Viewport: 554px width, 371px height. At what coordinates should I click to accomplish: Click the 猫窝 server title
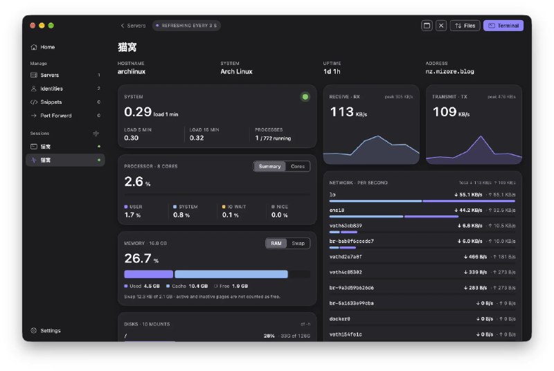(127, 47)
